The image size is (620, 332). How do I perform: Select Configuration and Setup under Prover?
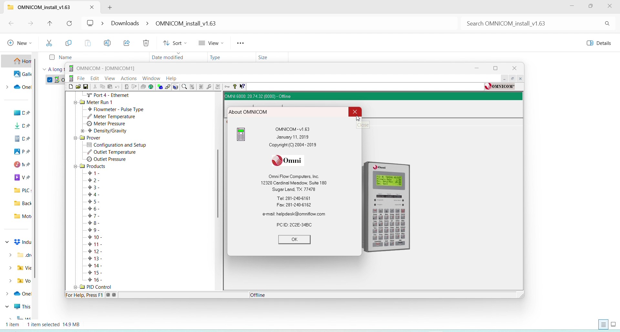click(x=120, y=145)
